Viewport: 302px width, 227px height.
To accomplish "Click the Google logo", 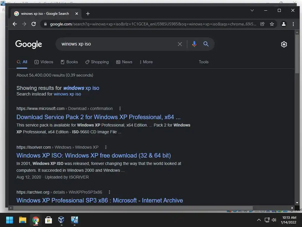I will [x=29, y=44].
